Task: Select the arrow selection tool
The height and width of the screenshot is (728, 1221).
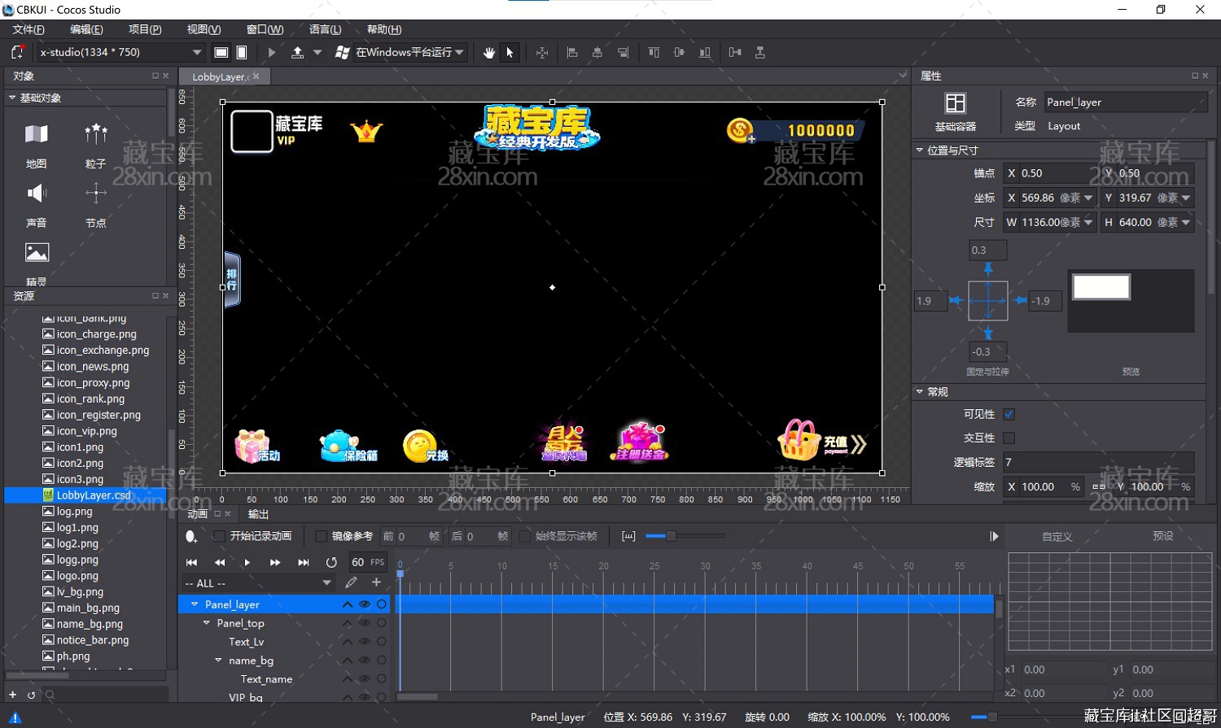Action: pyautogui.click(x=510, y=52)
